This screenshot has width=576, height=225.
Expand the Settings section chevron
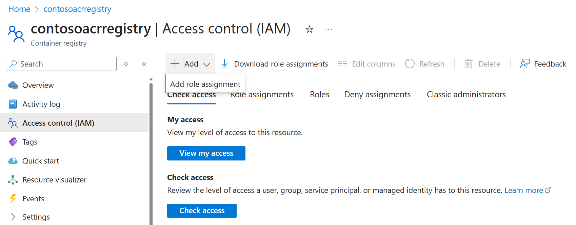pyautogui.click(x=13, y=217)
